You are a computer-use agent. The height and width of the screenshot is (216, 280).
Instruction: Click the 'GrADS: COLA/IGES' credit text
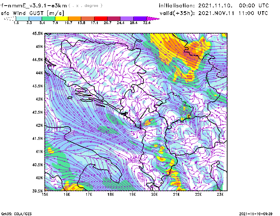[x=16, y=214]
